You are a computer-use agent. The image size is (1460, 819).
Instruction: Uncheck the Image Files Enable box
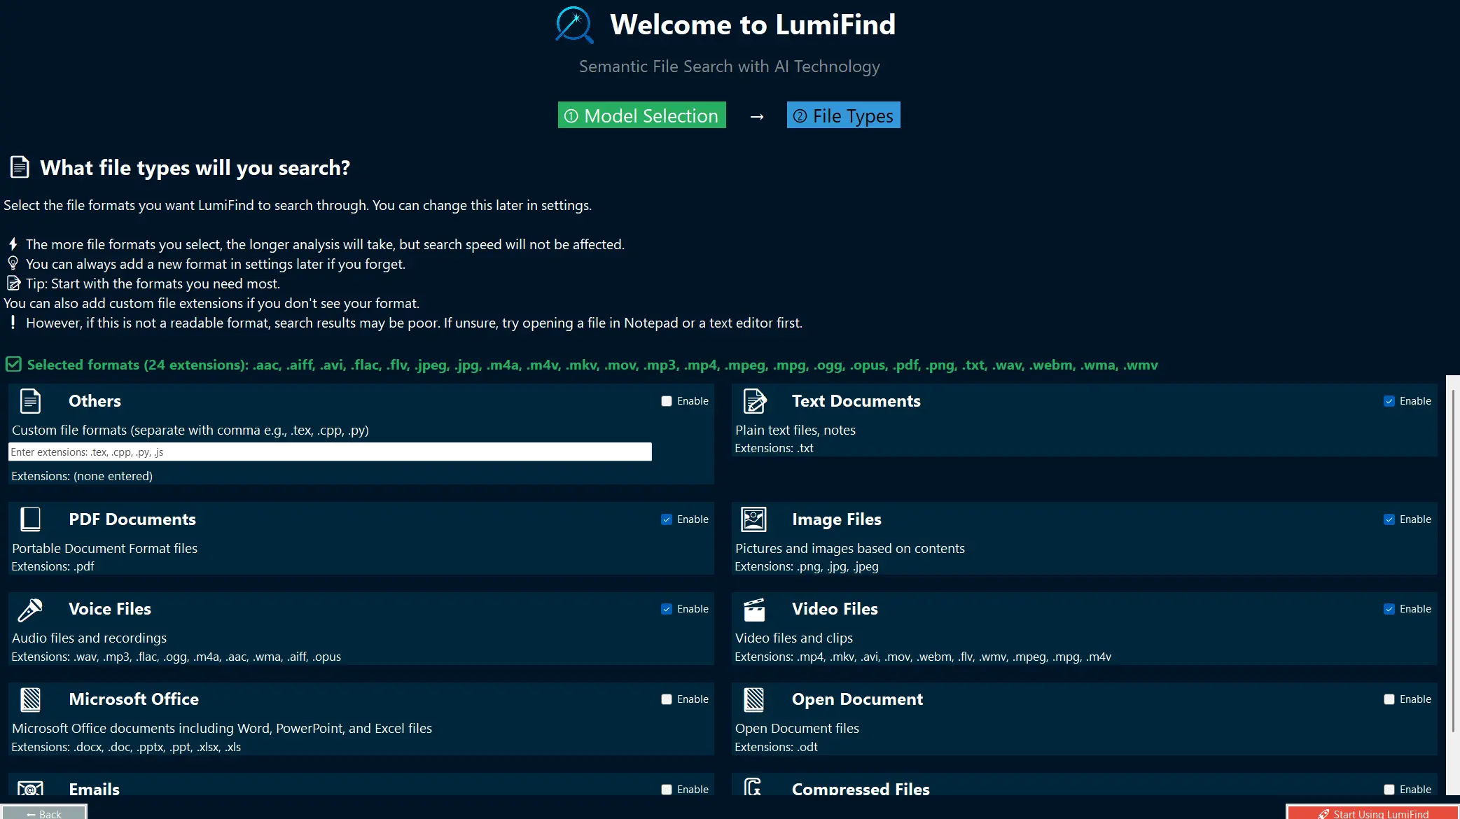1389,519
